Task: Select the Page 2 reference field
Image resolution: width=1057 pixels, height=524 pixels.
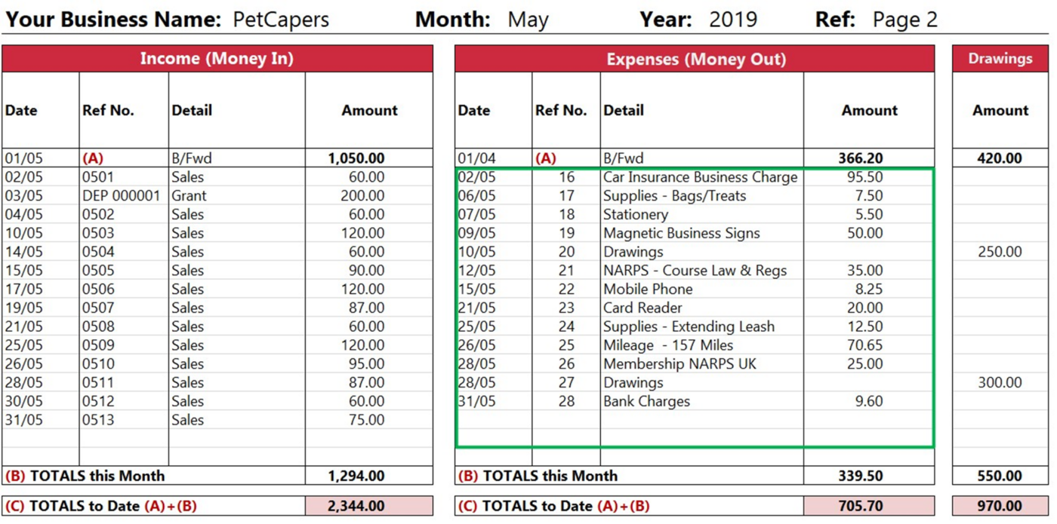Action: [x=904, y=20]
